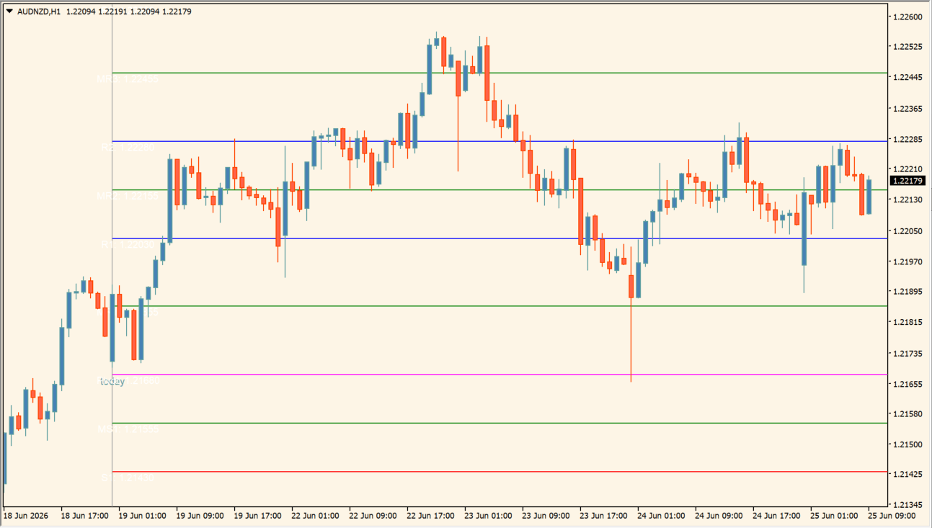
Task: Click the 1.21895 price scale label
Action: (907, 292)
